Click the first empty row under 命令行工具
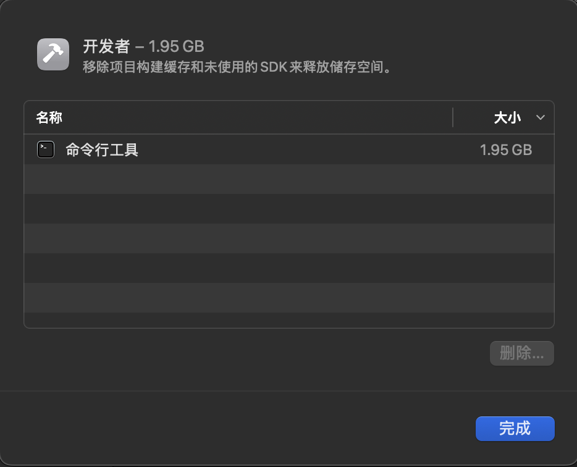The width and height of the screenshot is (577, 467). point(288,179)
